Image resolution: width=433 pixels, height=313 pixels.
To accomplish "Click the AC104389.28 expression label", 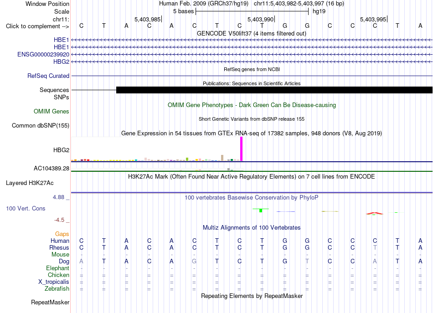I will [x=52, y=169].
